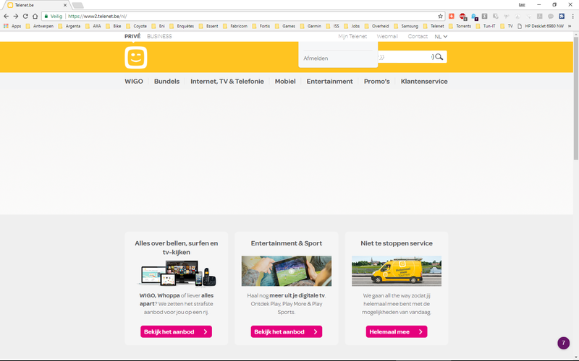Click the search magnifier icon
Viewport: 579px width, 361px height.
[x=439, y=56]
